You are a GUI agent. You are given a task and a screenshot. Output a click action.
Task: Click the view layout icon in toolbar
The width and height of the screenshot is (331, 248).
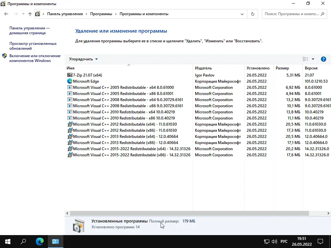305,59
